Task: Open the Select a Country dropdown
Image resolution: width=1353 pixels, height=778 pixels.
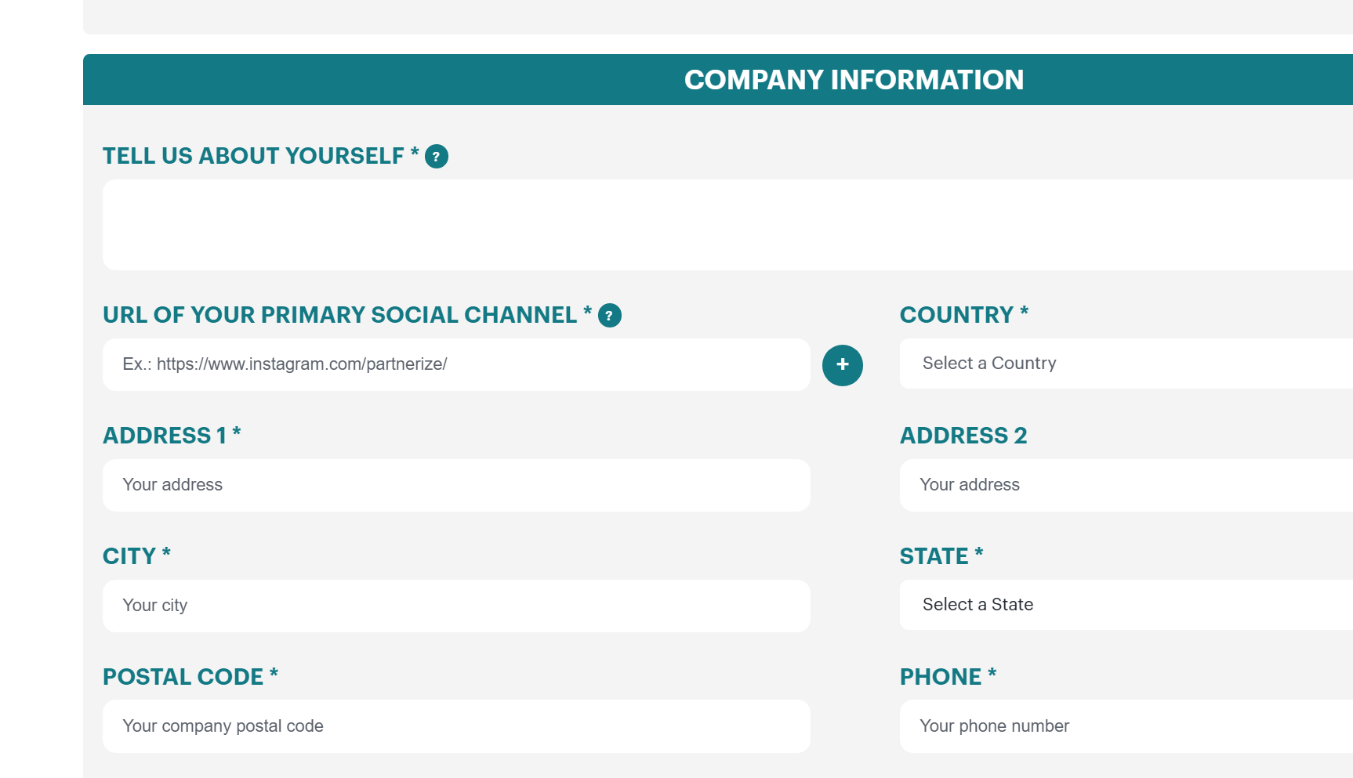Action: click(x=1126, y=364)
